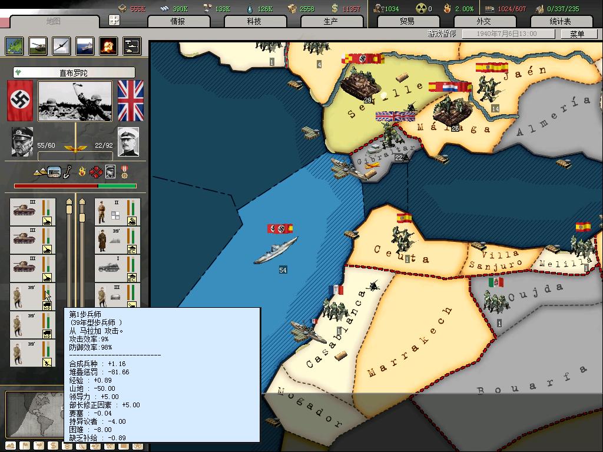The image size is (603, 452).
Task: Open the 统计表 statistics tab
Action: 561,21
